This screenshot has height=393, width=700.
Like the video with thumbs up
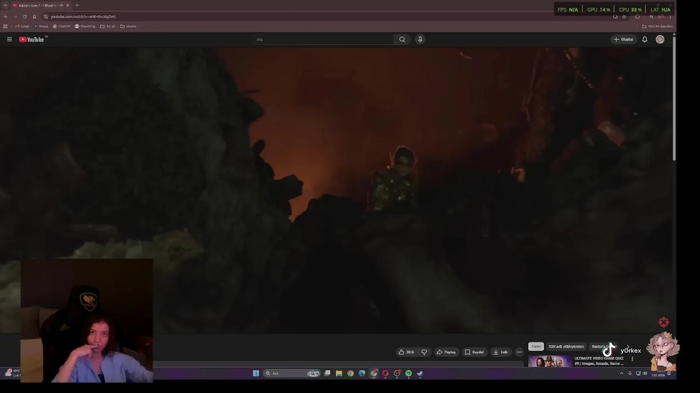tap(406, 352)
